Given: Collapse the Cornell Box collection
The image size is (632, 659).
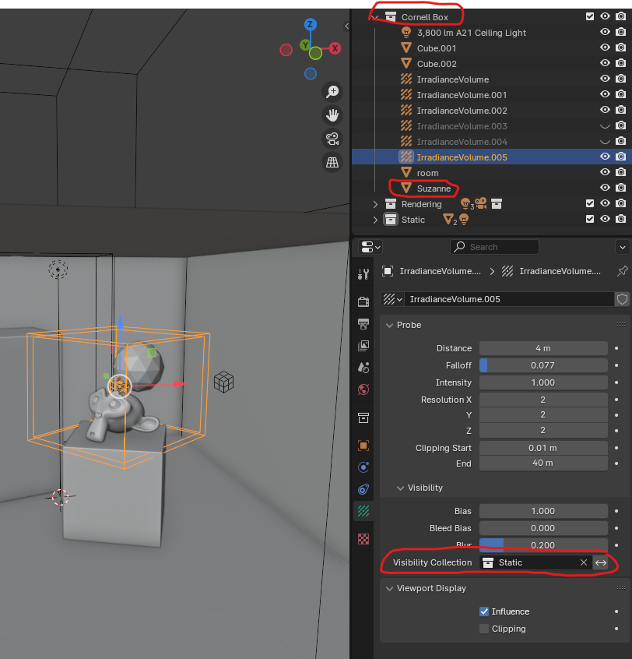Looking at the screenshot, I should point(375,17).
